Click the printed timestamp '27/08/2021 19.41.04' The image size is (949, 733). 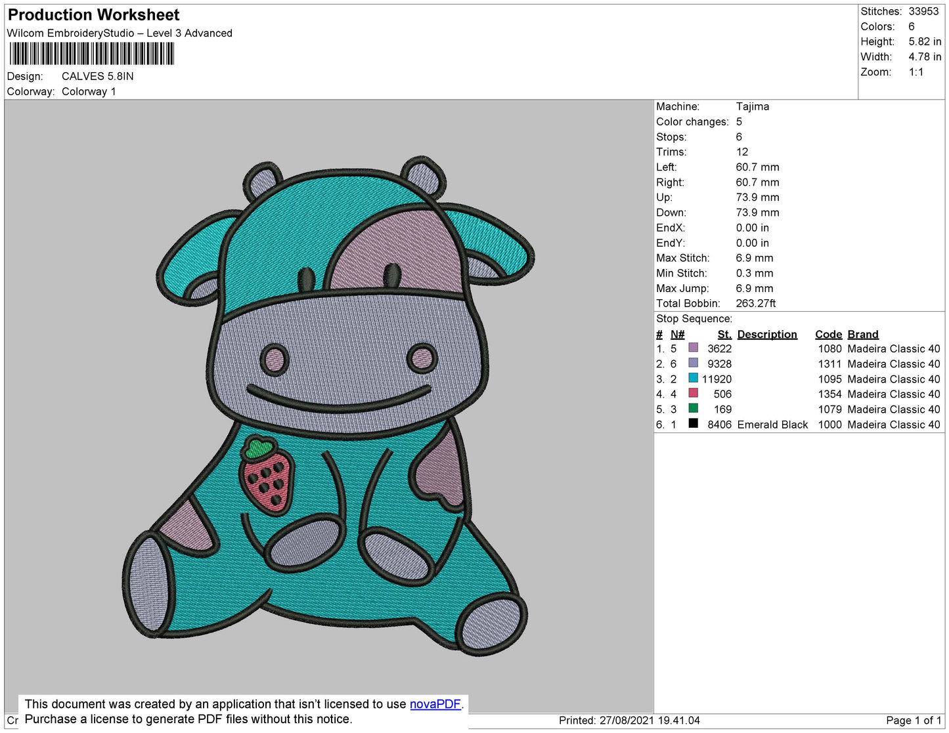coord(650,721)
